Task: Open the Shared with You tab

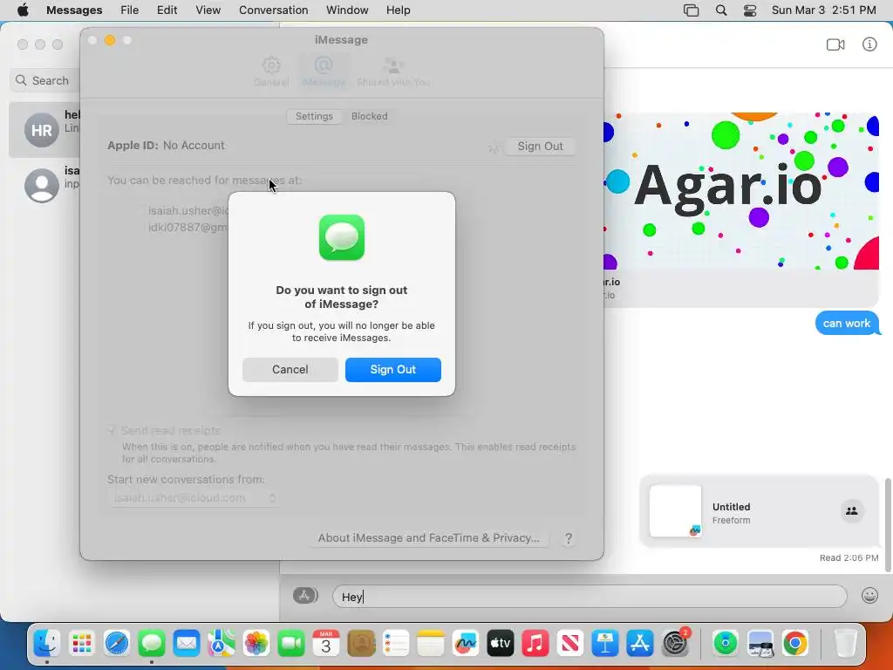Action: [393, 72]
